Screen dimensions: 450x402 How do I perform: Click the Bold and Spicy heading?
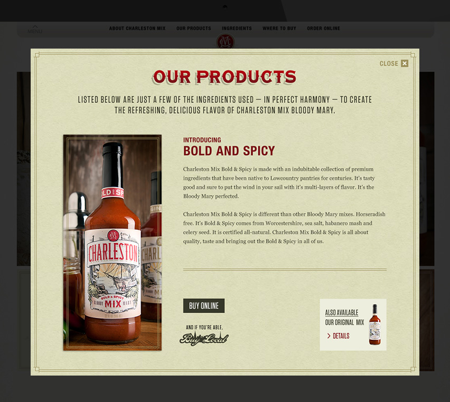pos(229,151)
